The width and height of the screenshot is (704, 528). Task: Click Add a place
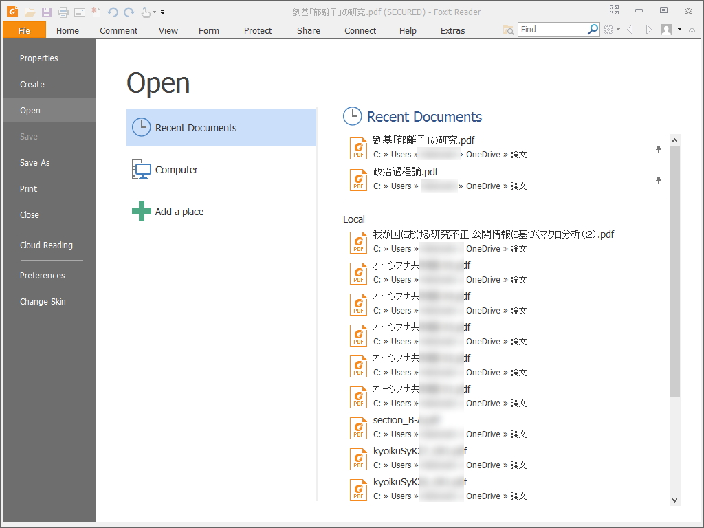coord(221,212)
